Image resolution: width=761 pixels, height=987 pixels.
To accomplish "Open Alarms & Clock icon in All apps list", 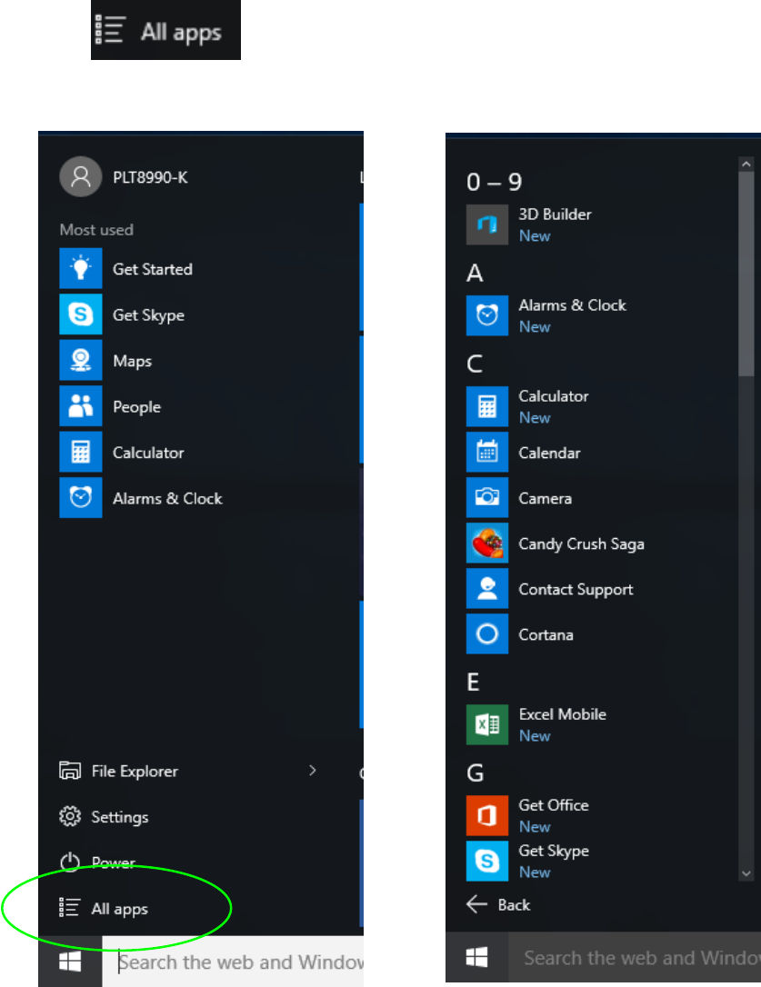I will (x=487, y=315).
